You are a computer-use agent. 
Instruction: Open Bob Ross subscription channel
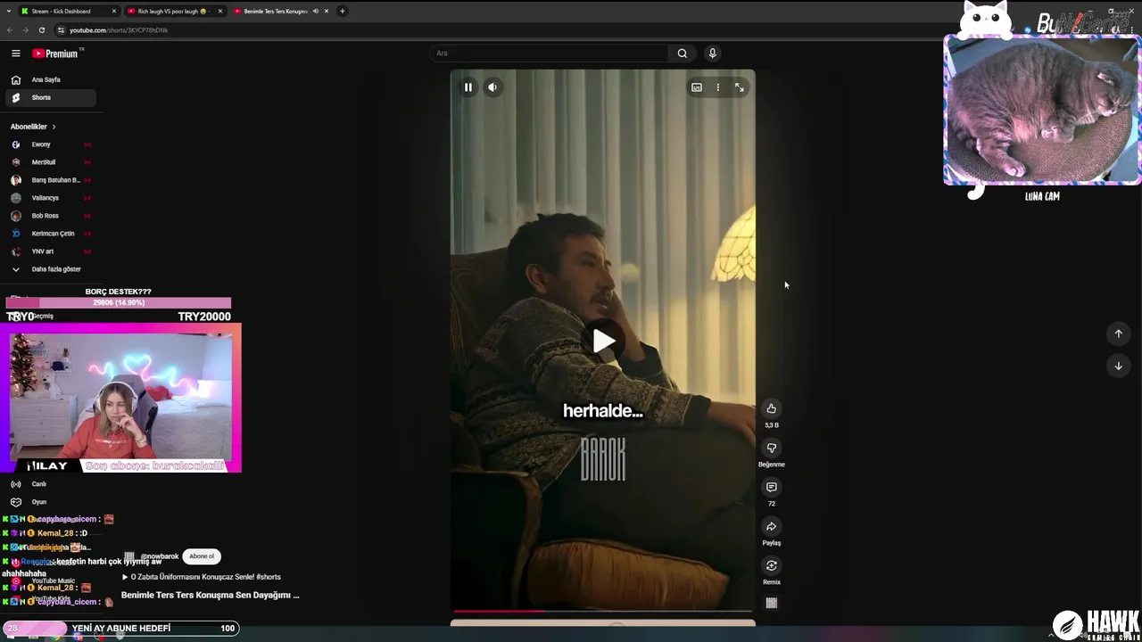coord(50,216)
